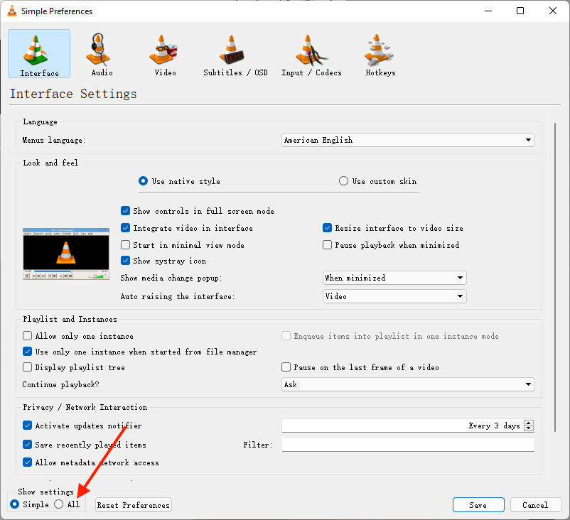Open the Continue playback dropdown
This screenshot has width=570, height=520.
click(408, 384)
